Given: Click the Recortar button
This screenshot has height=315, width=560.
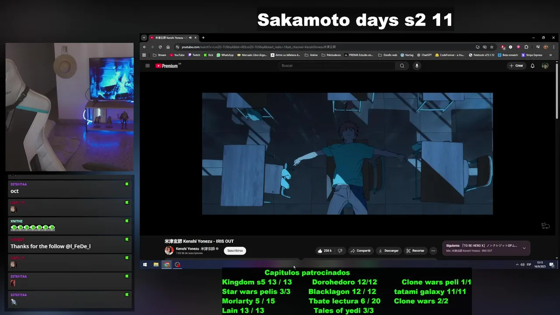Looking at the screenshot, I should (x=415, y=251).
